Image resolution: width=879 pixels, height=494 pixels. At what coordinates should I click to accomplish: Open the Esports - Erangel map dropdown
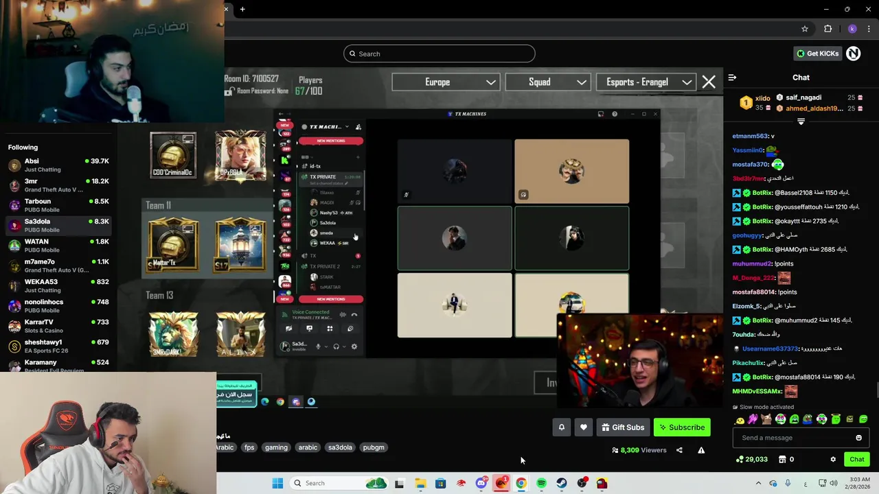646,82
